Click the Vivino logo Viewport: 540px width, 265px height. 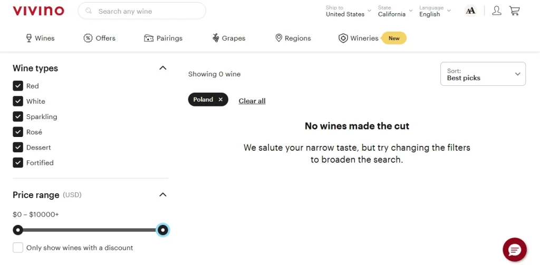(38, 11)
